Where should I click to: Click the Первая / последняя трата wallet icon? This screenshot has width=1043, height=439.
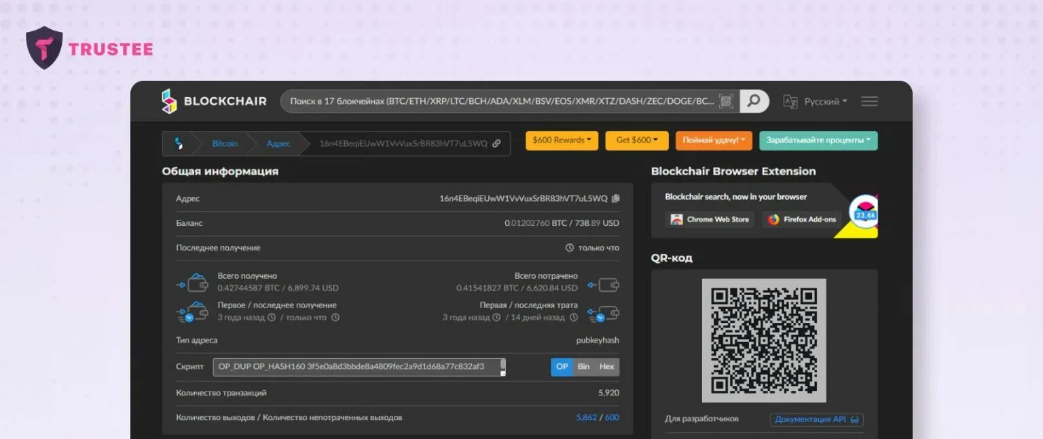tap(604, 313)
